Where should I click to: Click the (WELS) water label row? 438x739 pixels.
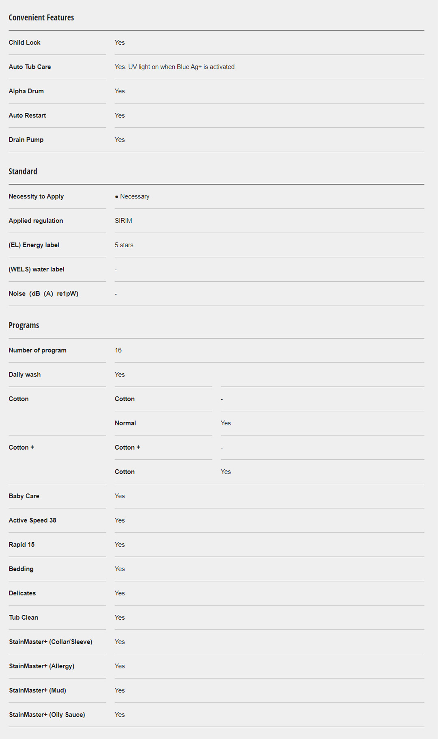click(x=36, y=269)
